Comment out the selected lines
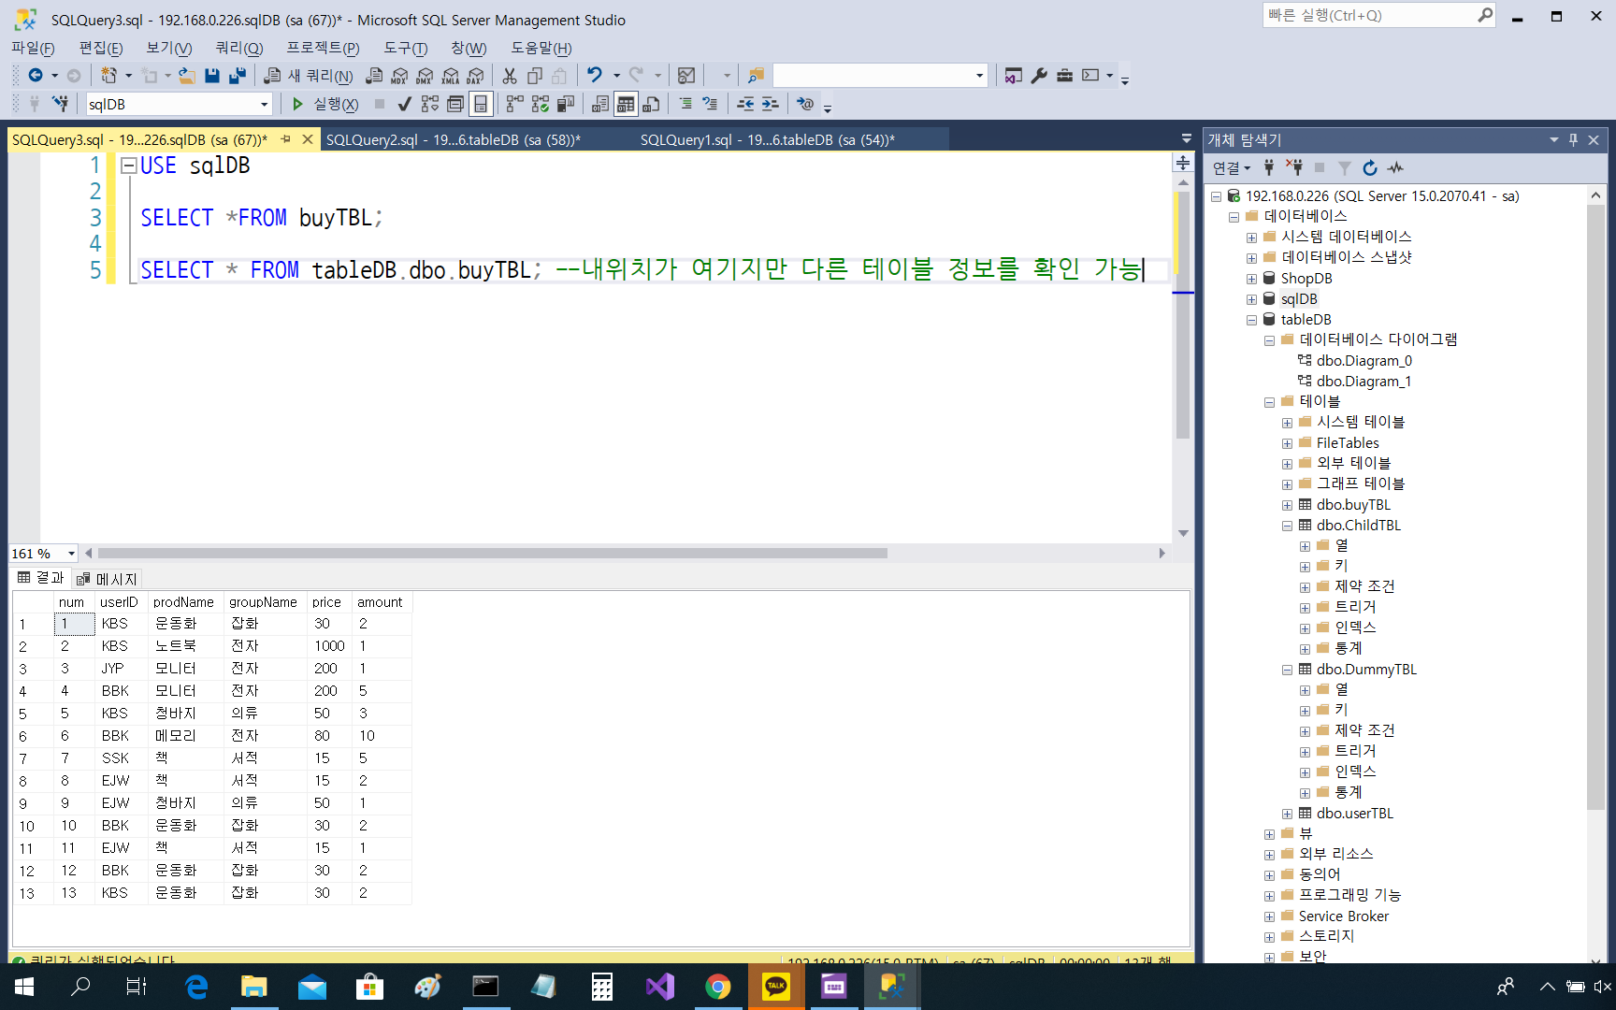The image size is (1616, 1010). [685, 104]
